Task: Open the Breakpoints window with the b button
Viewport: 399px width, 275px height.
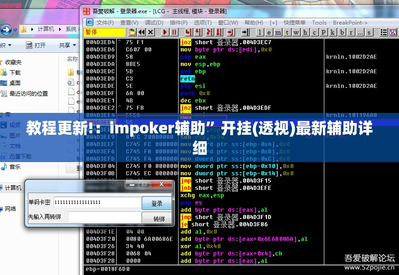Action: pyautogui.click(x=342, y=32)
